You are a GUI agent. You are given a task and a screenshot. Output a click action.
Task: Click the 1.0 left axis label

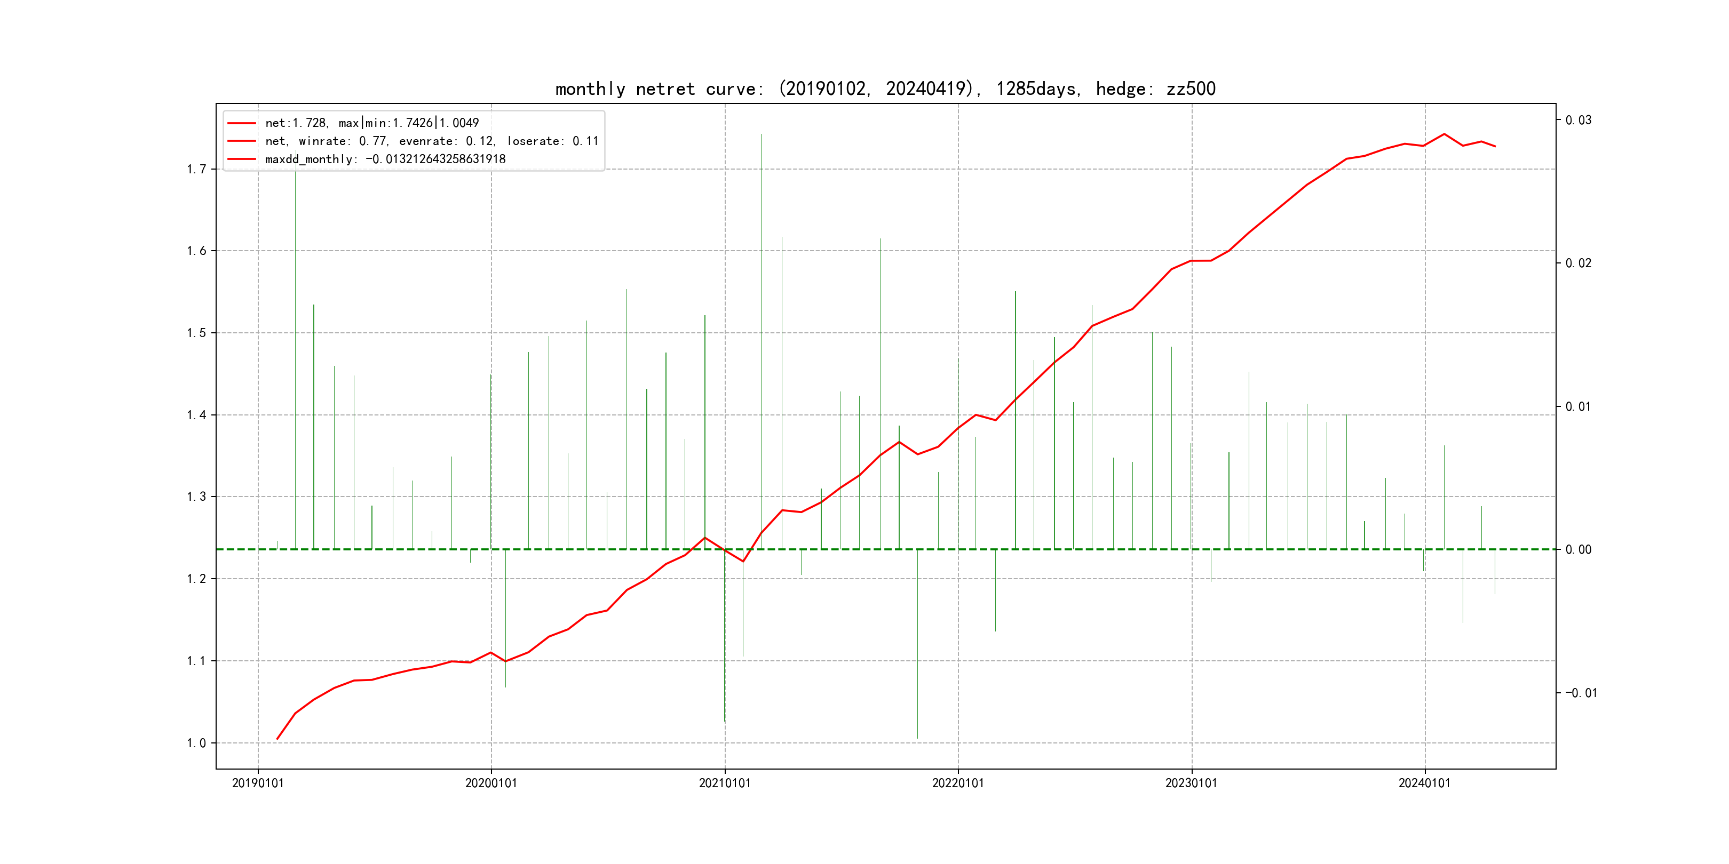[x=197, y=742]
